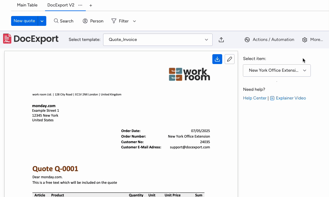Download the document with blue button

(217, 59)
